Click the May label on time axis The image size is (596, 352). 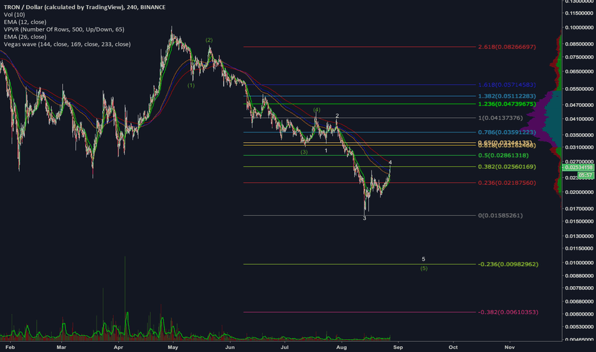[173, 347]
